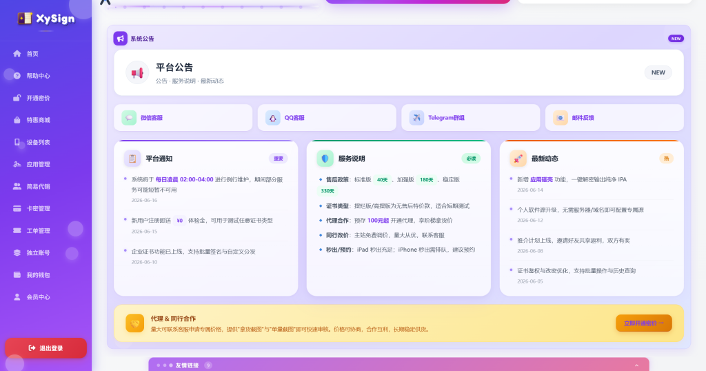Click the Telegram群组 paper plane icon
This screenshot has height=371, width=706.
pyautogui.click(x=416, y=117)
